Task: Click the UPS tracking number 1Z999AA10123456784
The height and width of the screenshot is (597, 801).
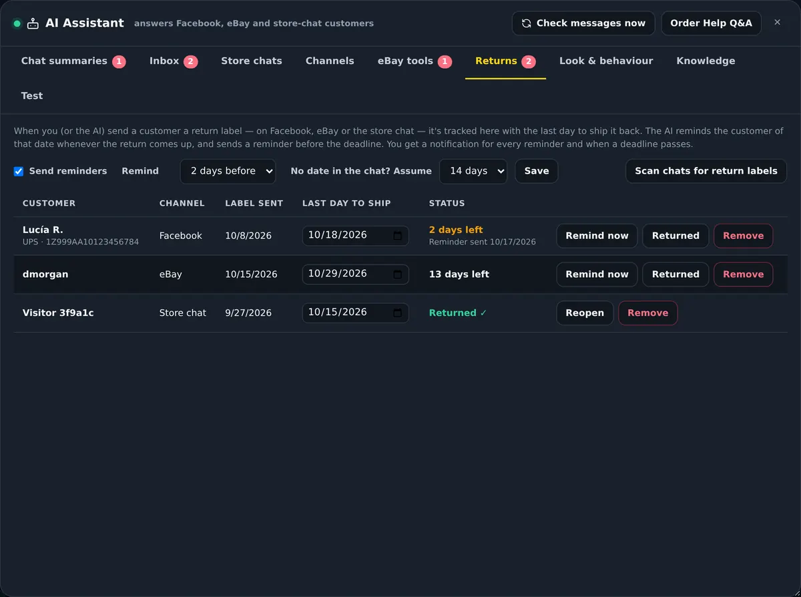Action: [92, 242]
